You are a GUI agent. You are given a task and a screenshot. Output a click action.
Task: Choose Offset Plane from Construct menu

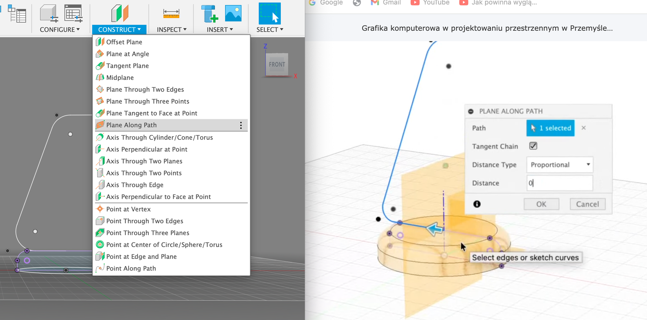click(x=124, y=42)
